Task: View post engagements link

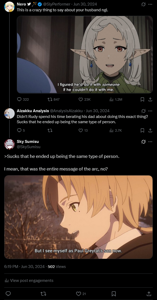Action: (29, 281)
